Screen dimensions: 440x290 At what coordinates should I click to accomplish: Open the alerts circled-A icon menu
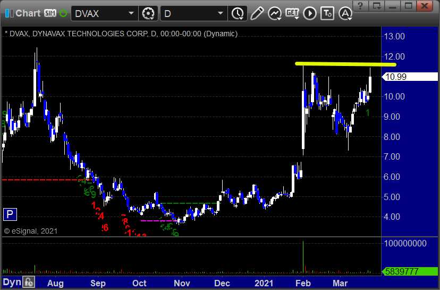[x=345, y=13]
